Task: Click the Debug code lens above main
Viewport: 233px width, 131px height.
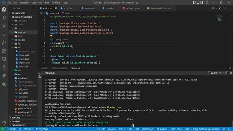Action: (x=58, y=40)
